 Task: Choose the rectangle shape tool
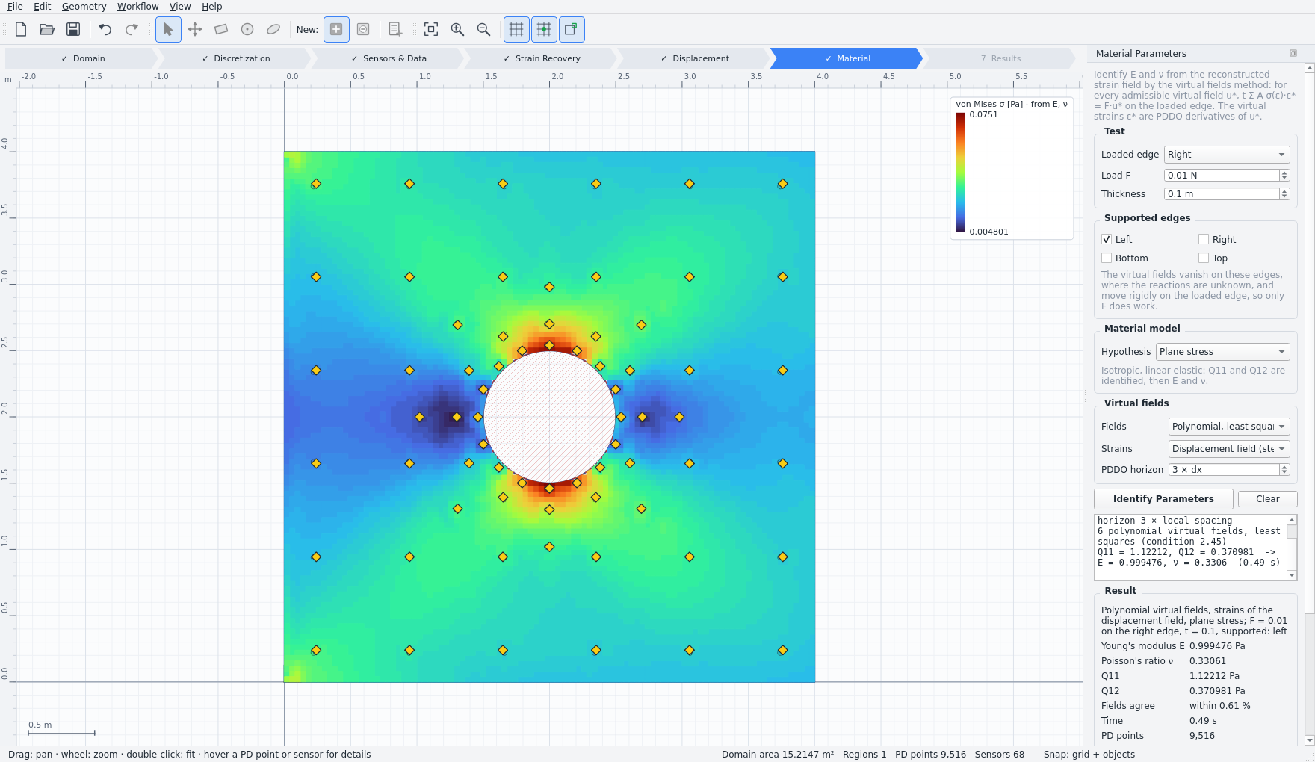pyautogui.click(x=221, y=29)
